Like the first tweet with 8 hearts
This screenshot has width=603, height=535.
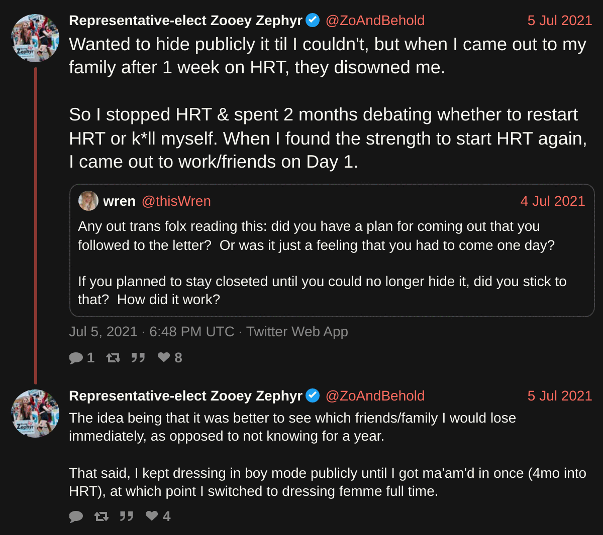coord(164,357)
